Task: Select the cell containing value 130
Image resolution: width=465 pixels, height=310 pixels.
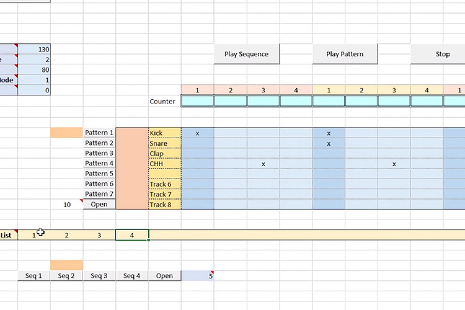Action: click(34, 49)
